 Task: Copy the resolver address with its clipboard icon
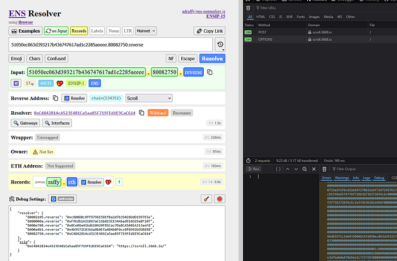click(142, 113)
